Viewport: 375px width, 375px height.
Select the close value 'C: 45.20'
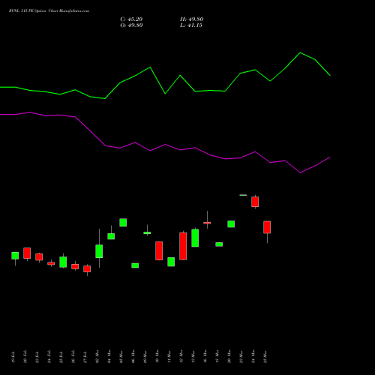pos(131,19)
